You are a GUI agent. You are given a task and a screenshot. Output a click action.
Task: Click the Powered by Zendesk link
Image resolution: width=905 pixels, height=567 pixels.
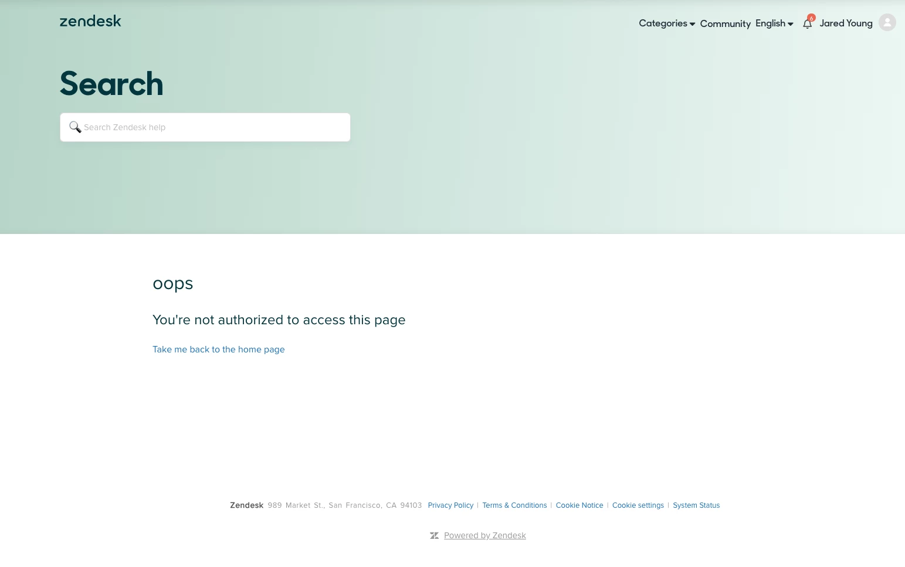click(485, 535)
